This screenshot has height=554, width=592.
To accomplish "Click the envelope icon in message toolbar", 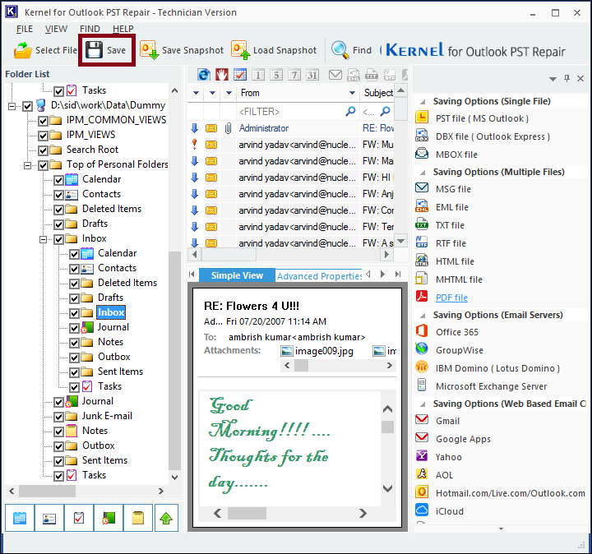I will pyautogui.click(x=335, y=75).
